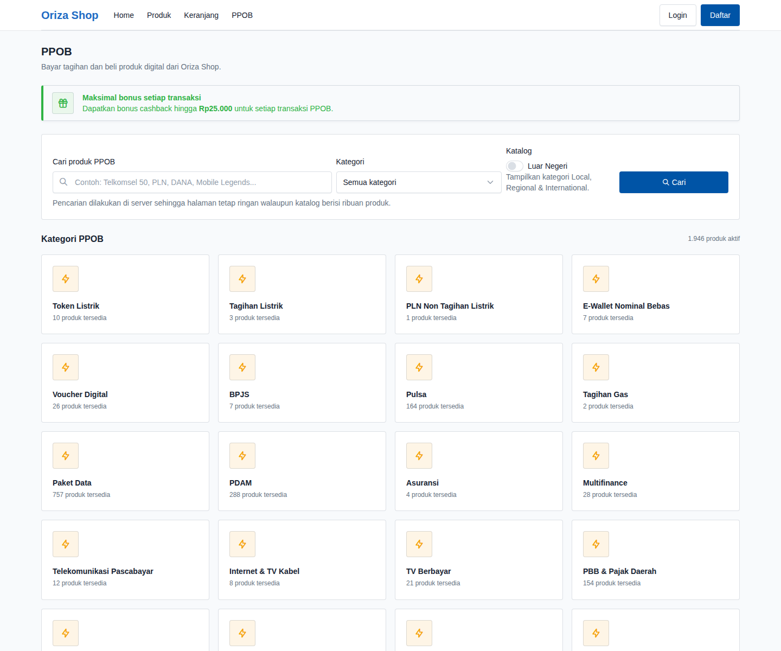This screenshot has height=651, width=781.
Task: Click '8 produk tersedia' under Internet & TV
Action: pyautogui.click(x=254, y=583)
